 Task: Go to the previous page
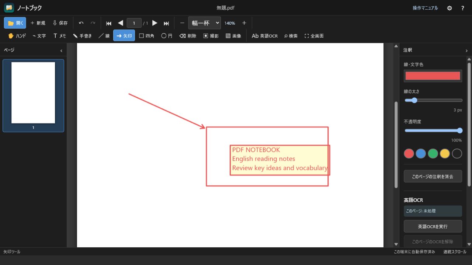click(120, 23)
